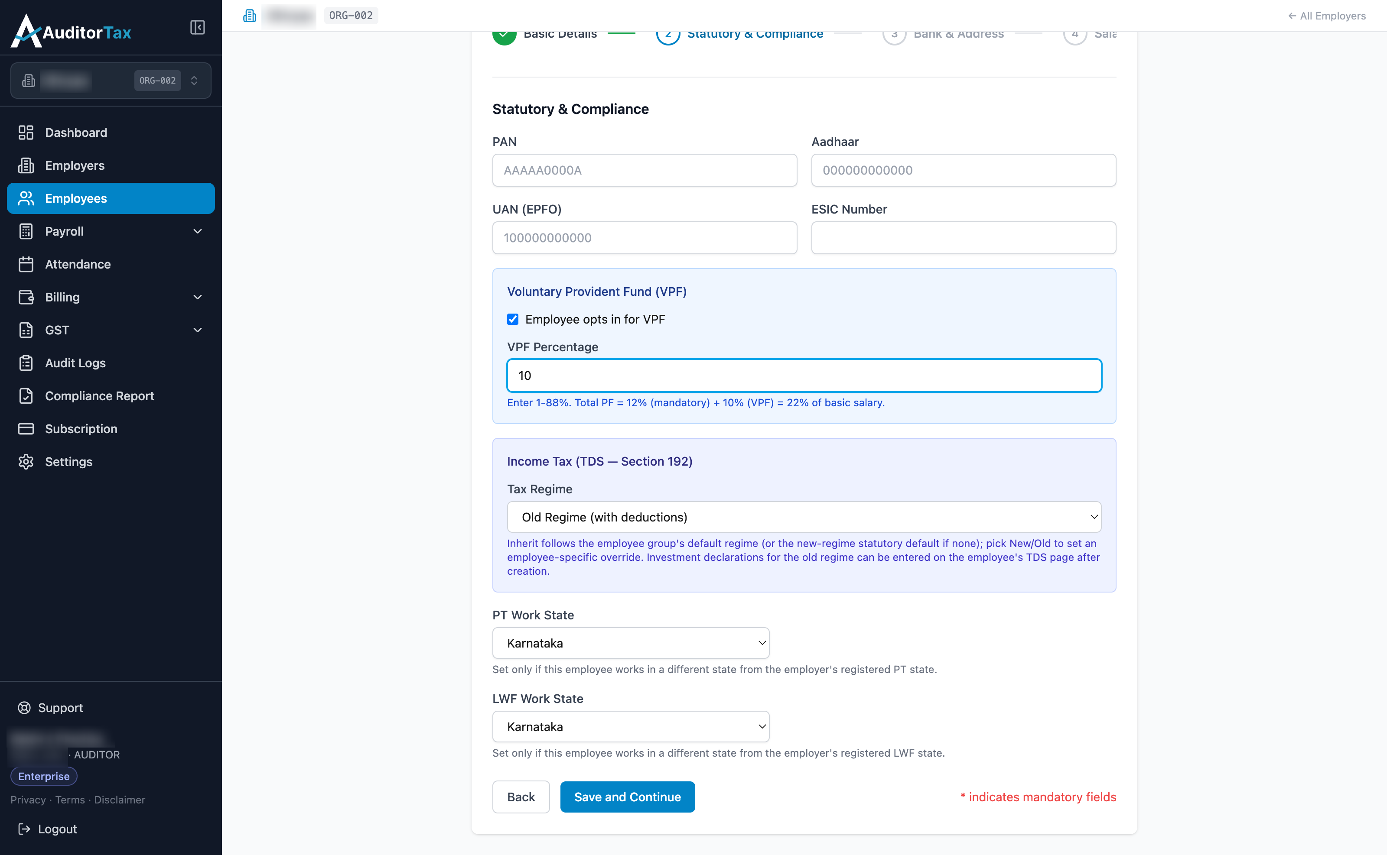Click the Logout arrow icon
The height and width of the screenshot is (855, 1387).
pos(24,829)
